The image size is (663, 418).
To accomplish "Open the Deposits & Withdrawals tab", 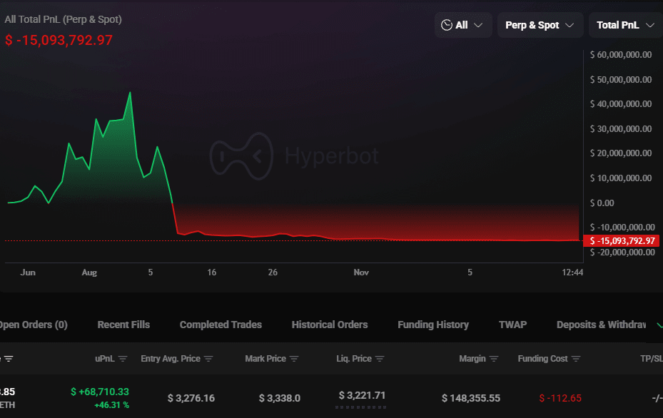I will coord(601,325).
